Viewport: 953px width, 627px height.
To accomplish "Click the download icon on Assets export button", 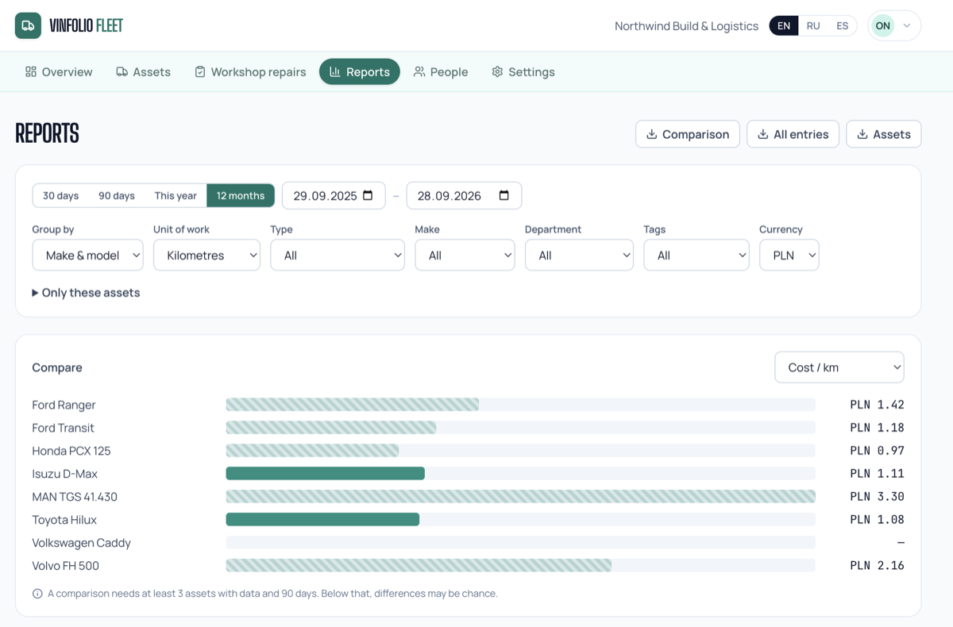I will pyautogui.click(x=862, y=134).
